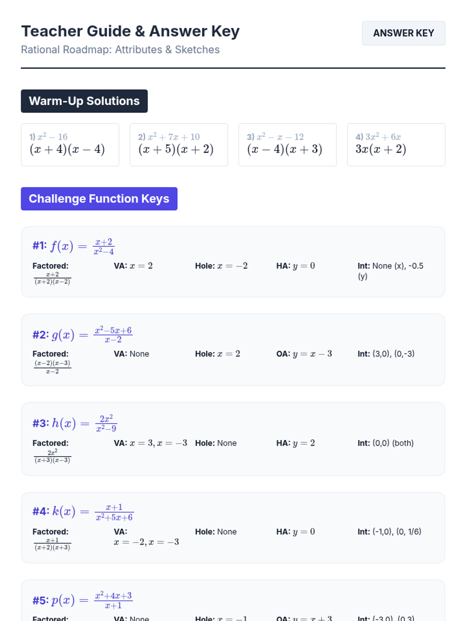This screenshot has height=621, width=466.
Task: Click the factored form under #3
Action: [x=52, y=456]
